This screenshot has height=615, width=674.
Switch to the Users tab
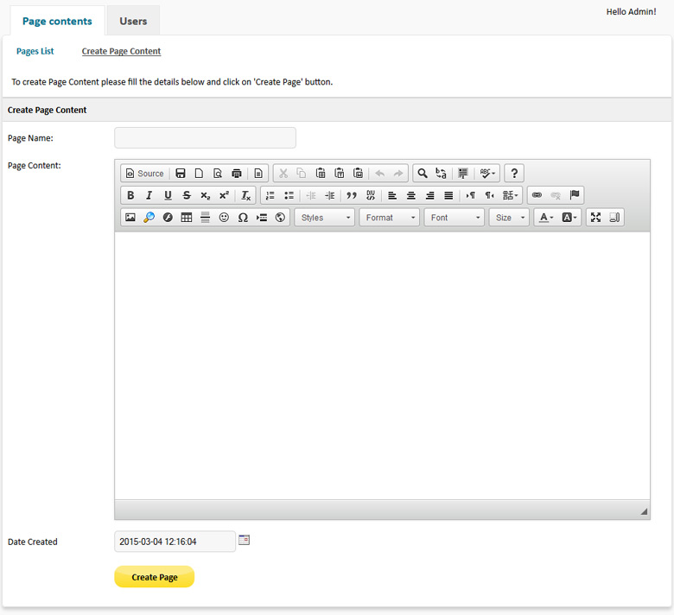click(133, 21)
